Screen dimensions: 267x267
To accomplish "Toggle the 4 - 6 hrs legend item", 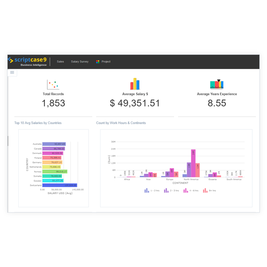I will tap(191, 190).
